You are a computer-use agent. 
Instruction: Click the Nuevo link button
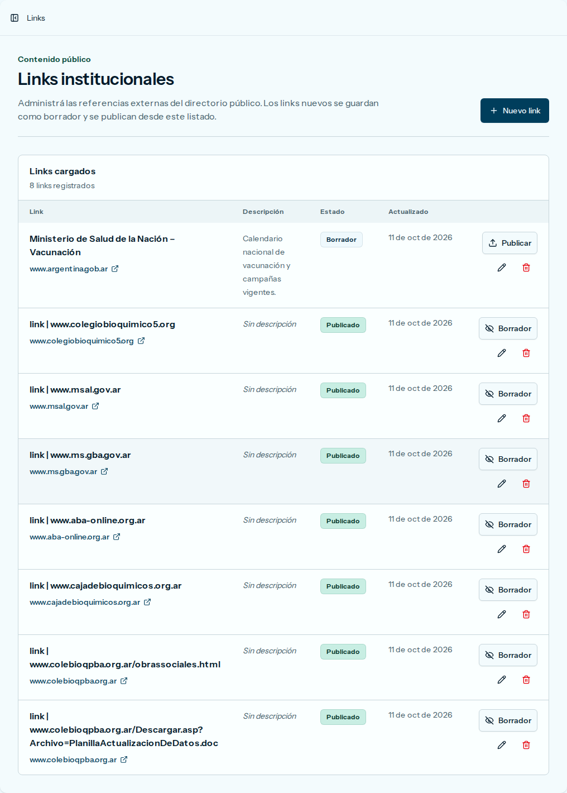(x=515, y=111)
